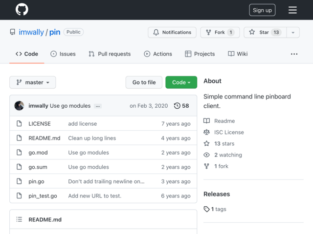Open the commit date Feb 3, 2020
Image resolution: width=313 pixels, height=234 pixels.
pyautogui.click(x=149, y=106)
